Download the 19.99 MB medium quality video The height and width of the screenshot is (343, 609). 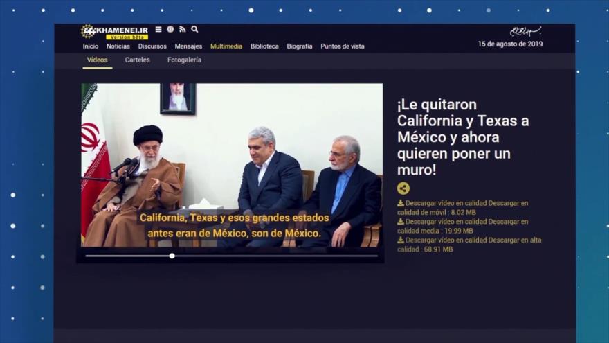pyautogui.click(x=462, y=226)
